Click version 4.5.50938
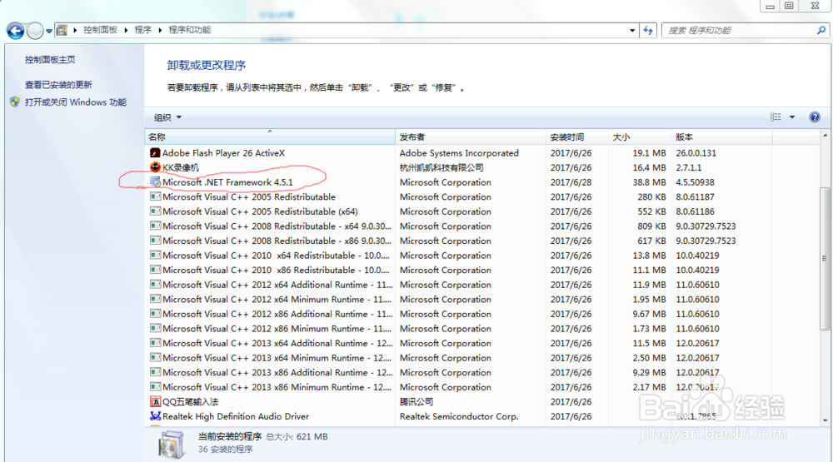The image size is (833, 462). point(695,182)
